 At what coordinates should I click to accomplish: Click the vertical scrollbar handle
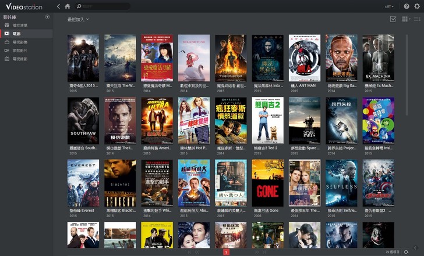407,75
